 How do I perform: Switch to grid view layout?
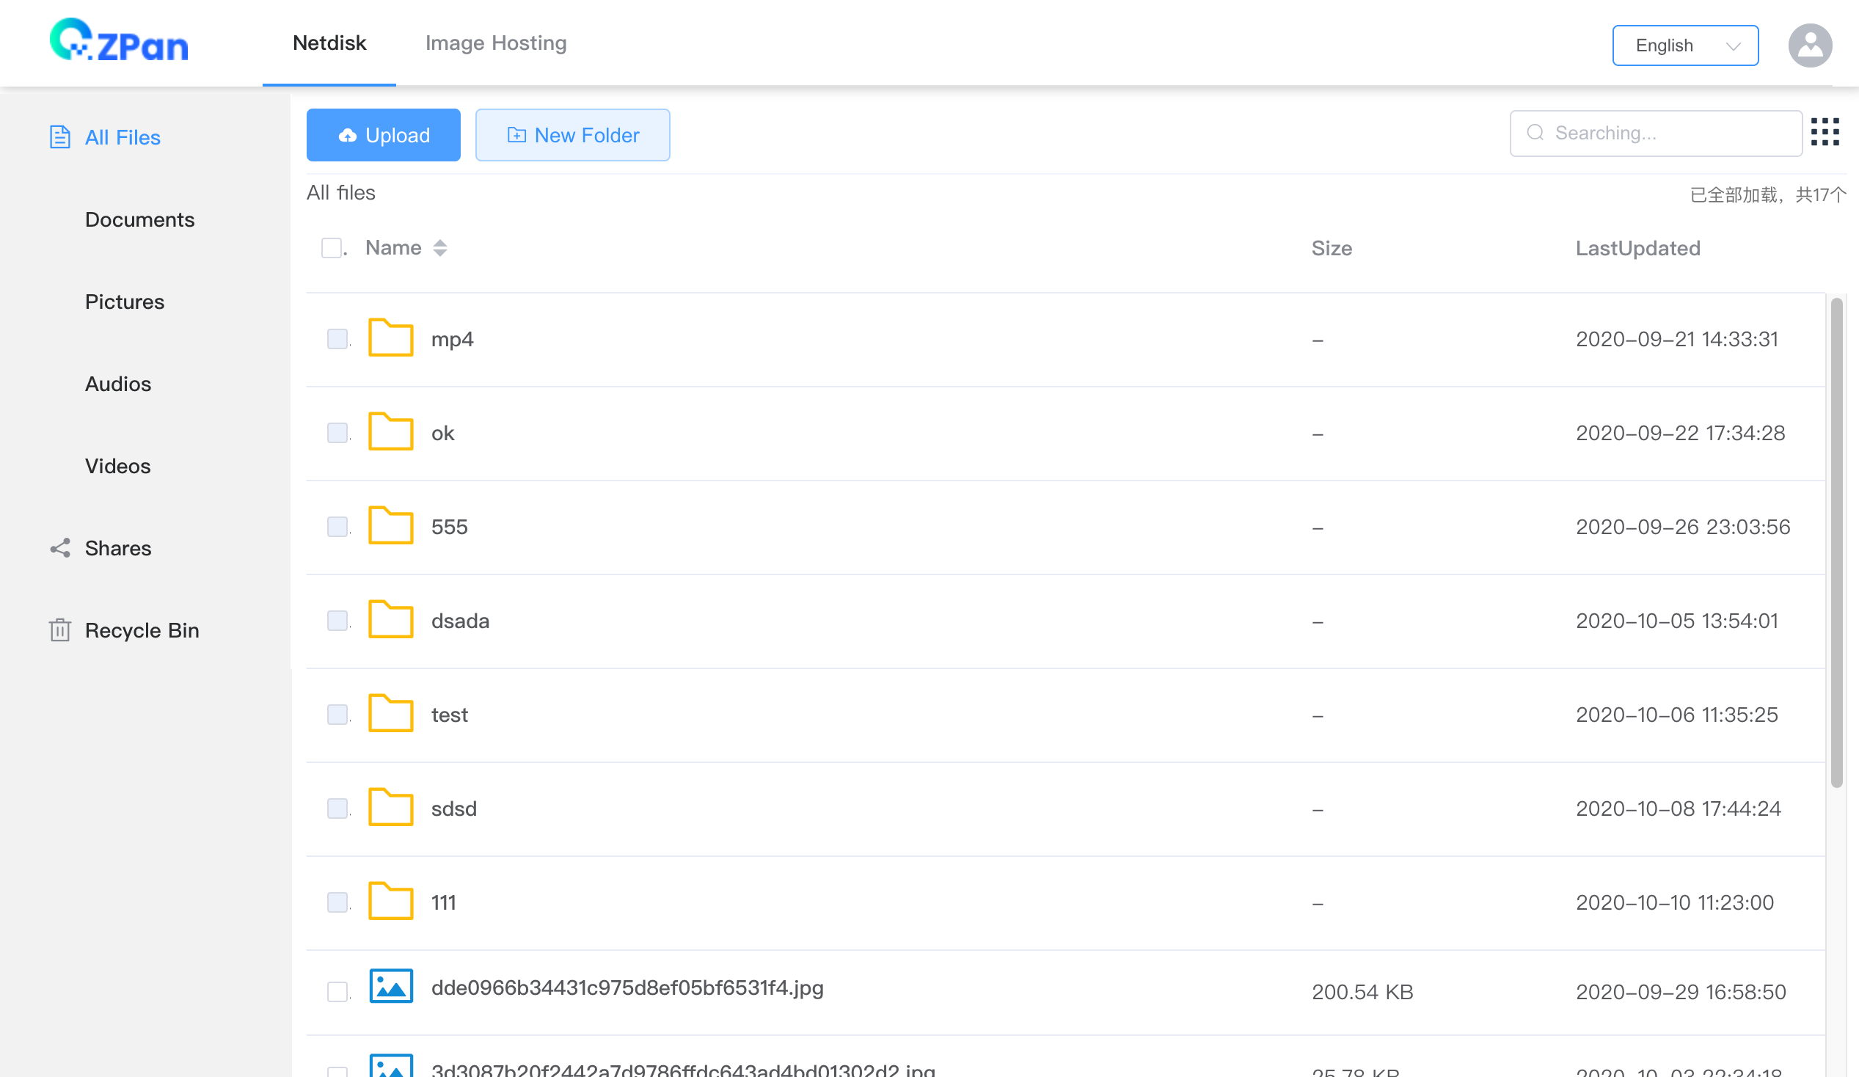pyautogui.click(x=1825, y=133)
